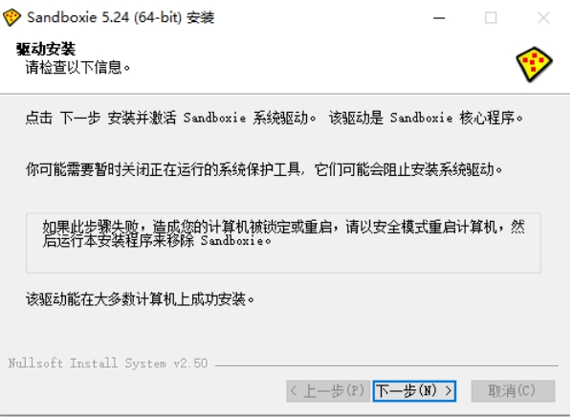The image size is (572, 417).
Task: Click the 取消(C) cancel button
Action: (513, 391)
